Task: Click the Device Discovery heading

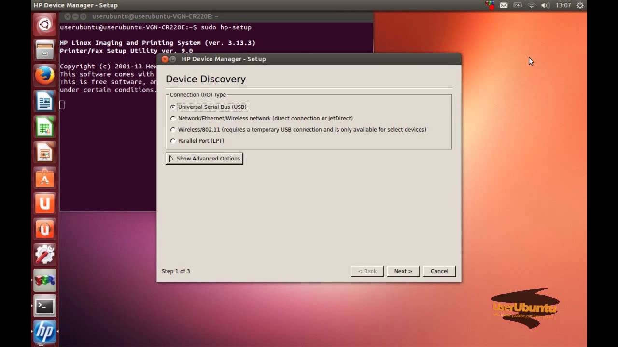Action: pyautogui.click(x=206, y=79)
